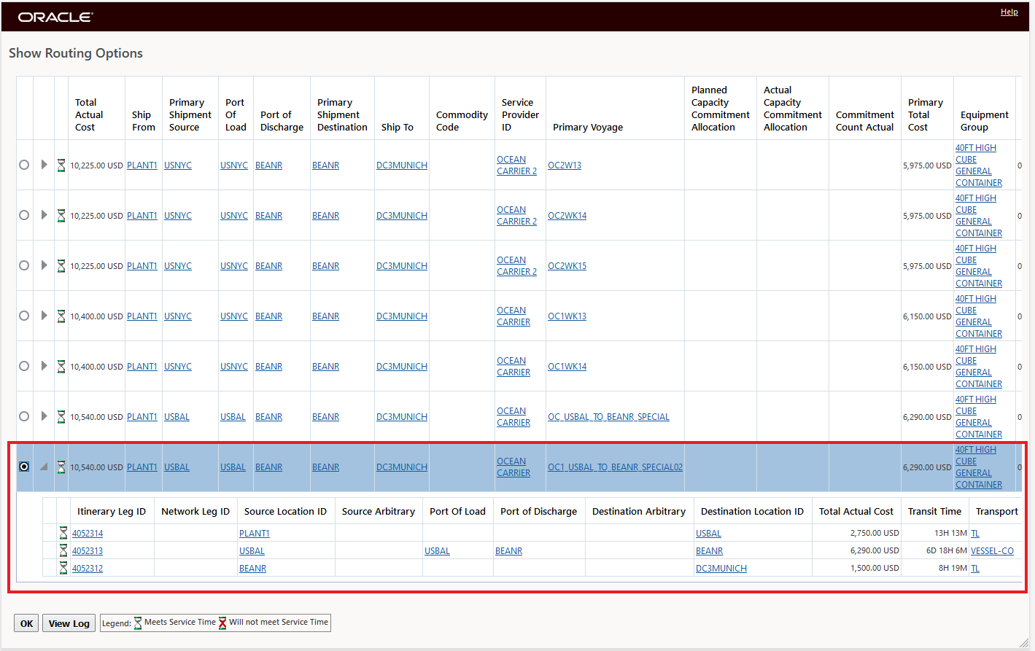This screenshot has width=1035, height=651.
Task: Open View Log
Action: [x=69, y=623]
